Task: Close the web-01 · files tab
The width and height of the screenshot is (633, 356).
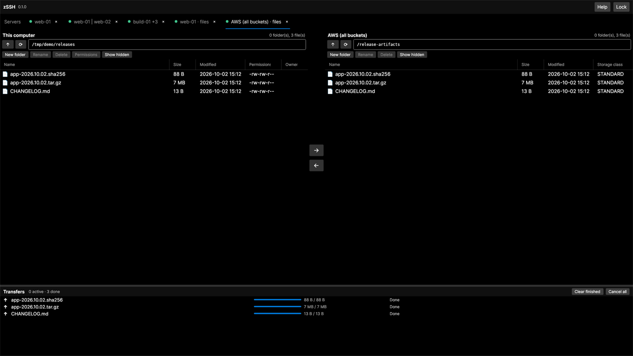Action: click(x=214, y=22)
